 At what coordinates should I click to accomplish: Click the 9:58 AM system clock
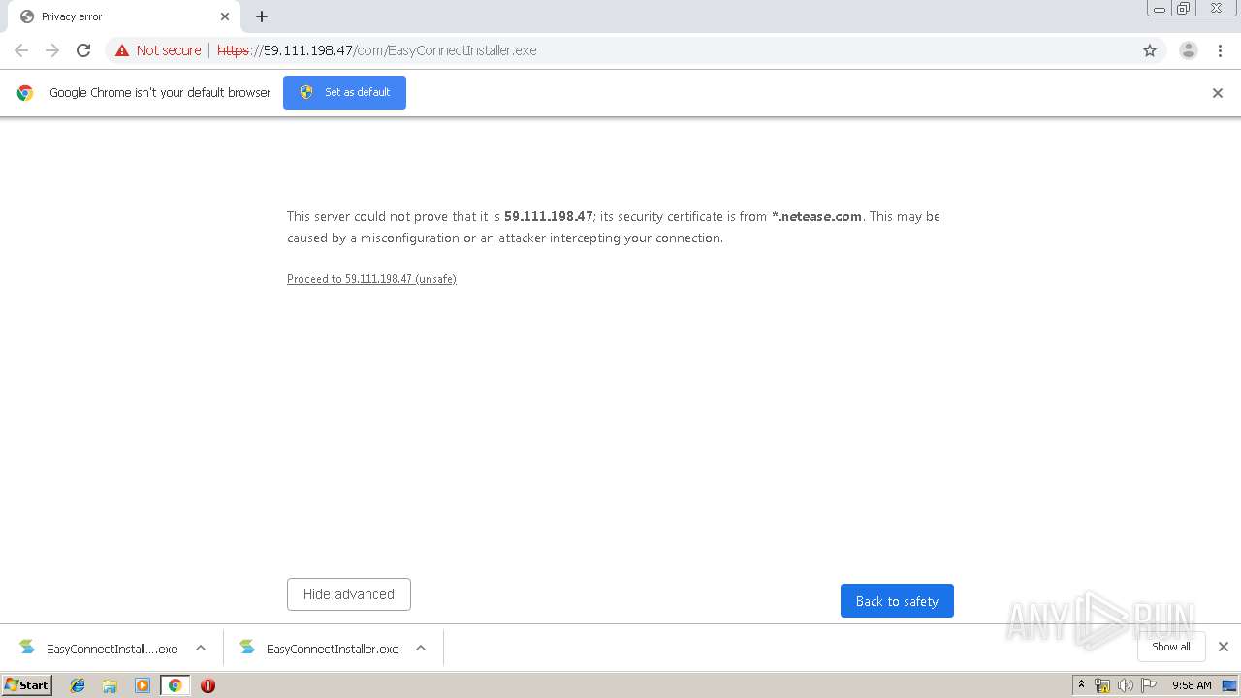point(1192,685)
